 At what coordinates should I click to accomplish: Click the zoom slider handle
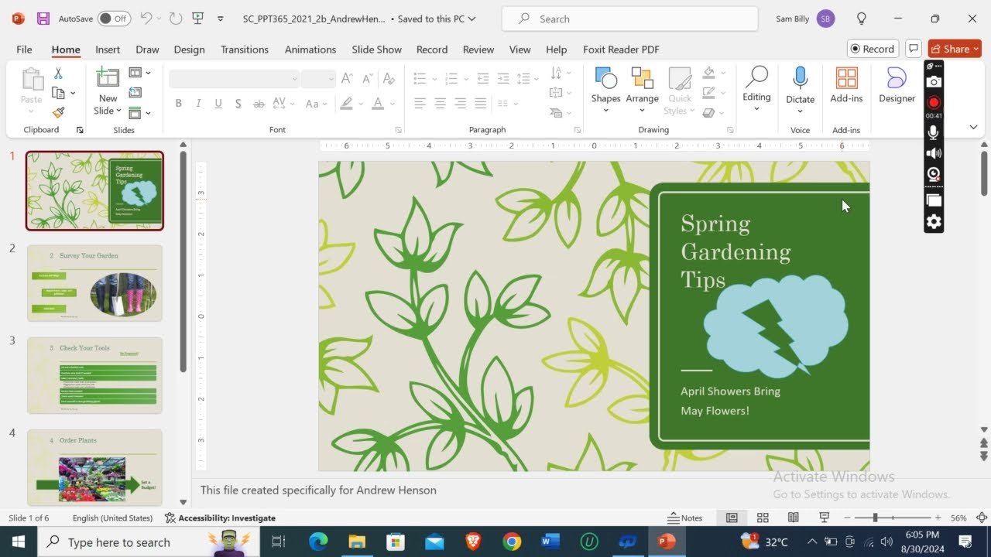tap(875, 518)
